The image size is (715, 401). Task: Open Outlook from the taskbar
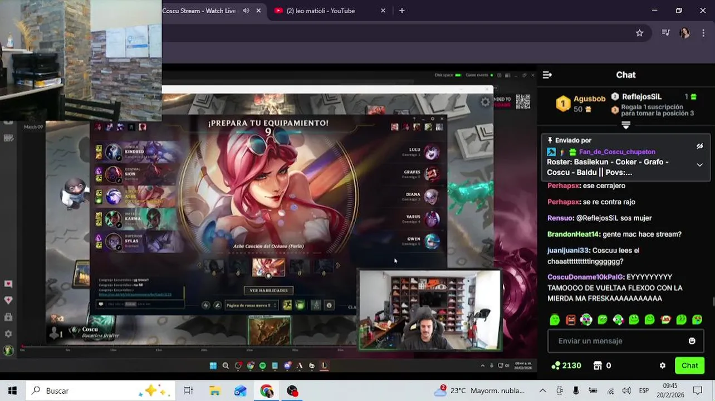[x=241, y=391]
